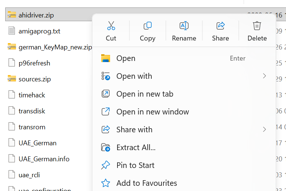Image resolution: width=286 pixels, height=191 pixels.
Task: Expand the Open with submenu arrow
Action: [264, 76]
